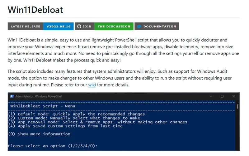
Task: Click the PowerShell icon in the title bar
Action: (12, 96)
